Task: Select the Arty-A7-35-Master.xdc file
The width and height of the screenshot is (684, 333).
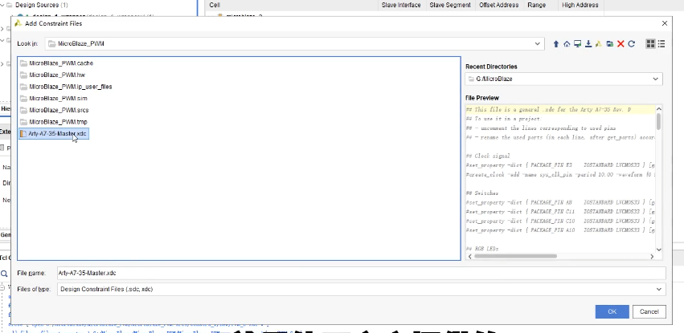Action: pyautogui.click(x=54, y=134)
